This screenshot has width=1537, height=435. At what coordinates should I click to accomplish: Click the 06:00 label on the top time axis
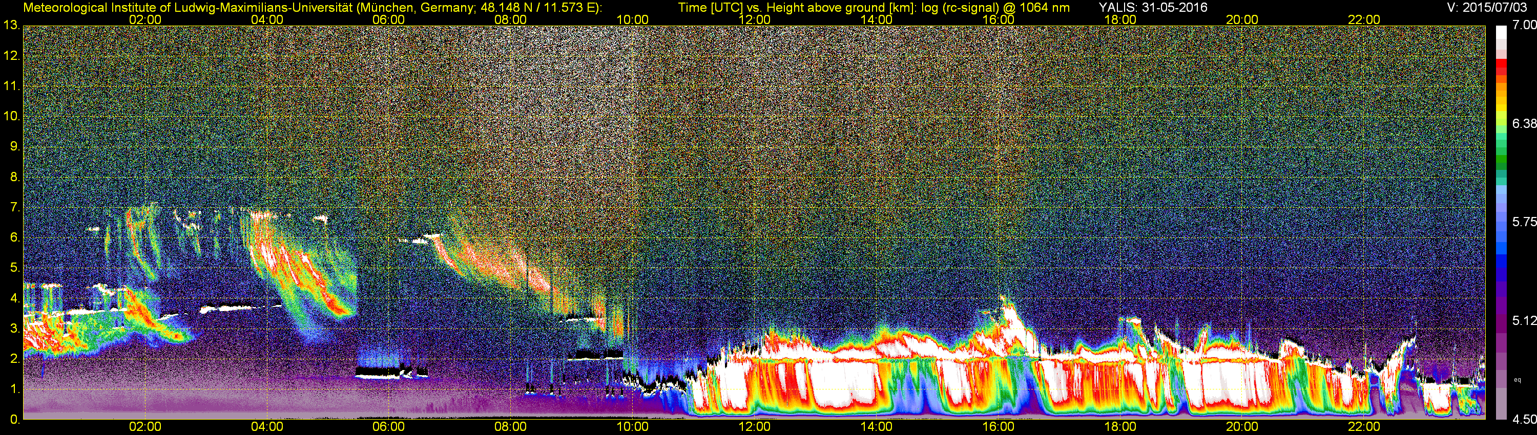coord(388,19)
